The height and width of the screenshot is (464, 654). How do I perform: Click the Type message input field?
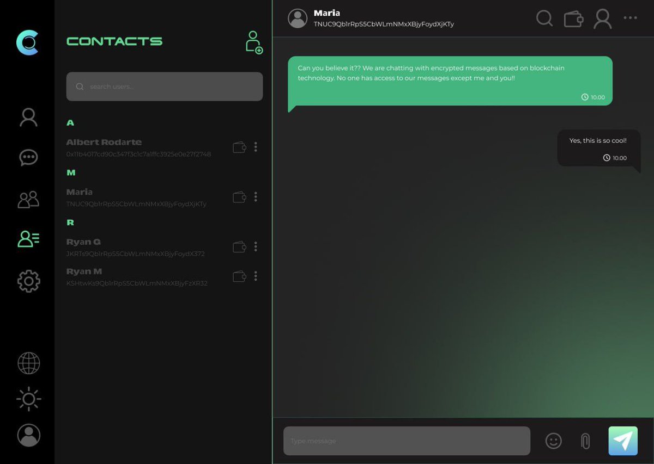[x=406, y=441]
